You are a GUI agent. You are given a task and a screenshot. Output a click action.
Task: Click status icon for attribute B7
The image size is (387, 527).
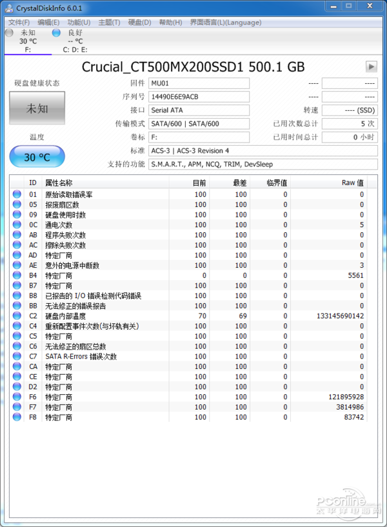[17, 285]
